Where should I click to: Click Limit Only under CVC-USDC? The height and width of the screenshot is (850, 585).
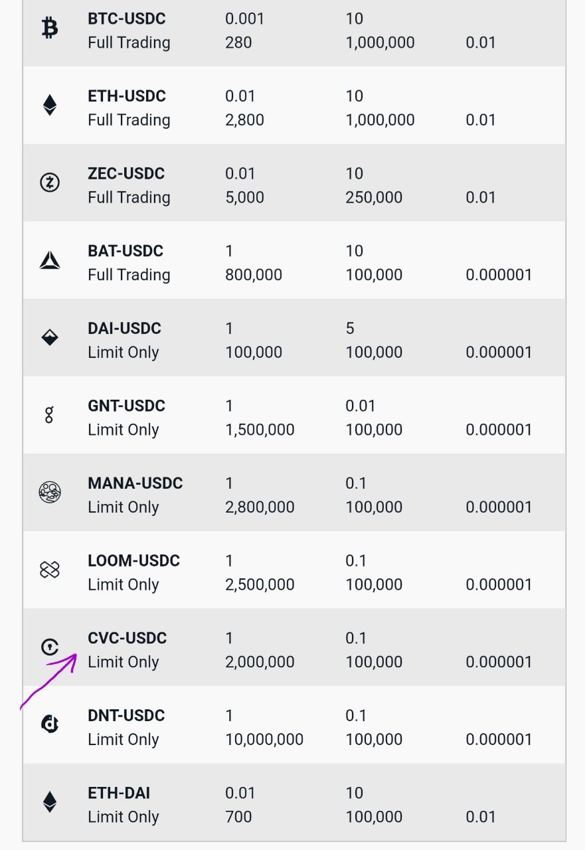[124, 662]
